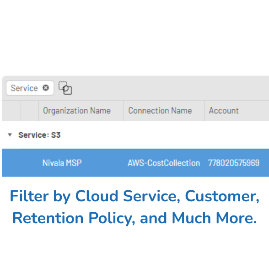Click the first blank narrow column header
269x269 pixels.
(11, 111)
